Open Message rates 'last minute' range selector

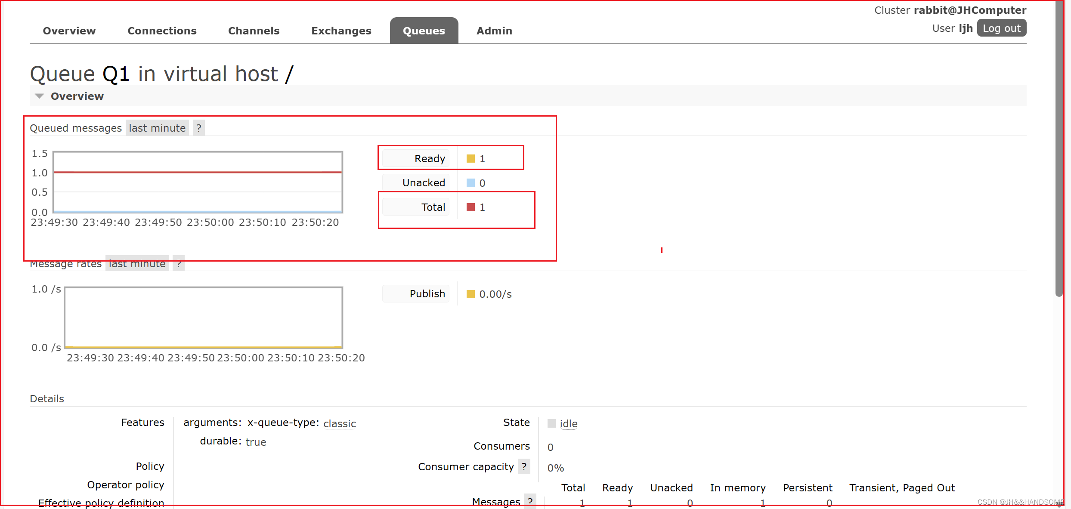click(x=137, y=264)
